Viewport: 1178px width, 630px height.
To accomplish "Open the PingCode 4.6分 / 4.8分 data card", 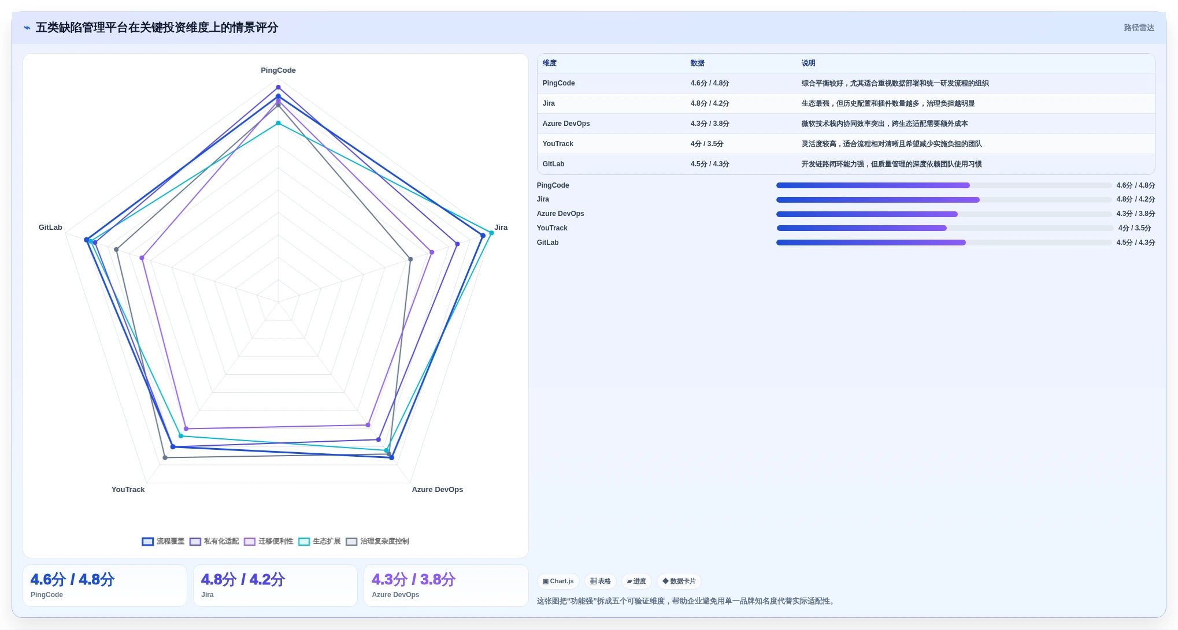I will [x=105, y=586].
